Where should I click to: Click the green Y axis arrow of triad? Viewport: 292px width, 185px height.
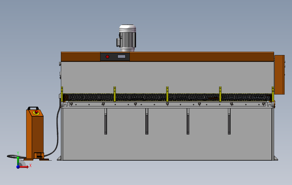(x=18, y=161)
